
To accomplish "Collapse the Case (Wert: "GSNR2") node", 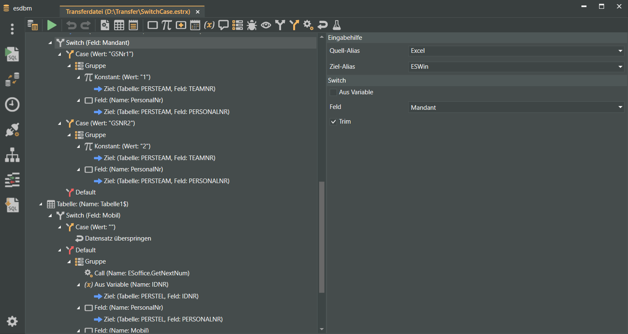I will click(x=60, y=123).
